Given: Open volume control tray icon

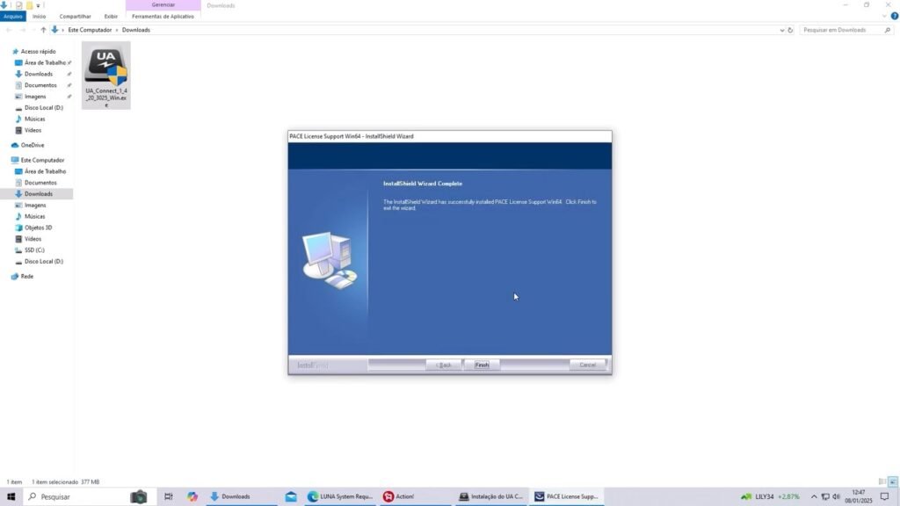Looking at the screenshot, I should click(x=837, y=497).
